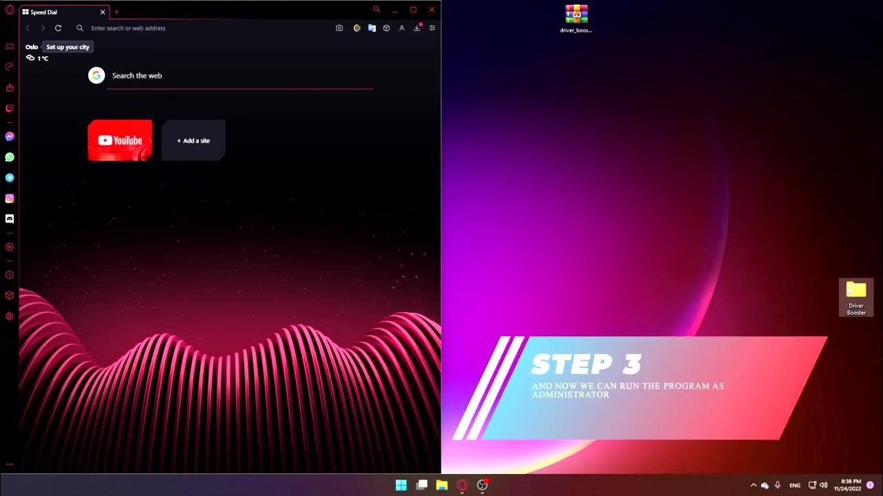Open Telegram in the sidebar
The image size is (883, 496).
pyautogui.click(x=10, y=178)
